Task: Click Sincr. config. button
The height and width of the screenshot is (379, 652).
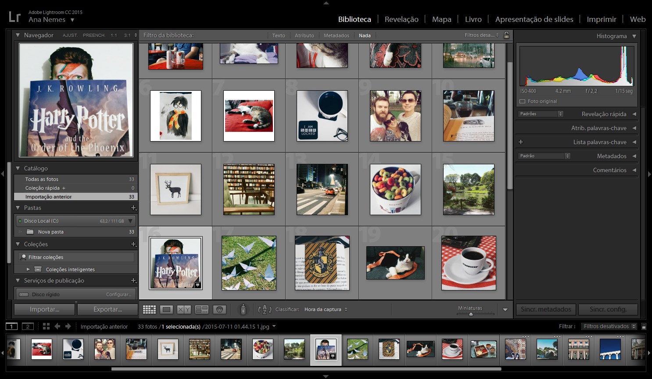Action: tap(608, 309)
